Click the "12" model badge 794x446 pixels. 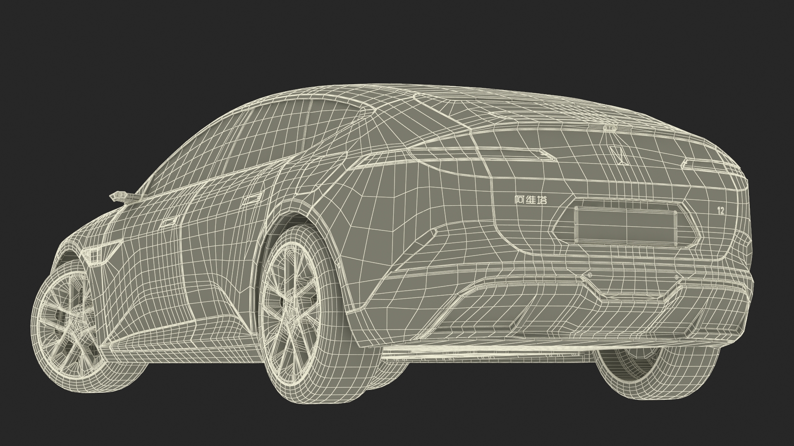pyautogui.click(x=720, y=210)
